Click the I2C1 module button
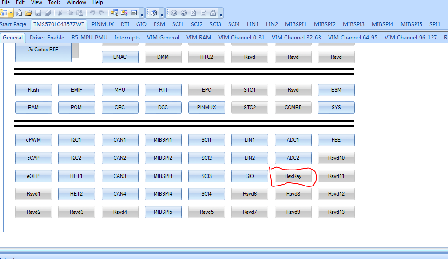This screenshot has height=259, width=448. (76, 140)
